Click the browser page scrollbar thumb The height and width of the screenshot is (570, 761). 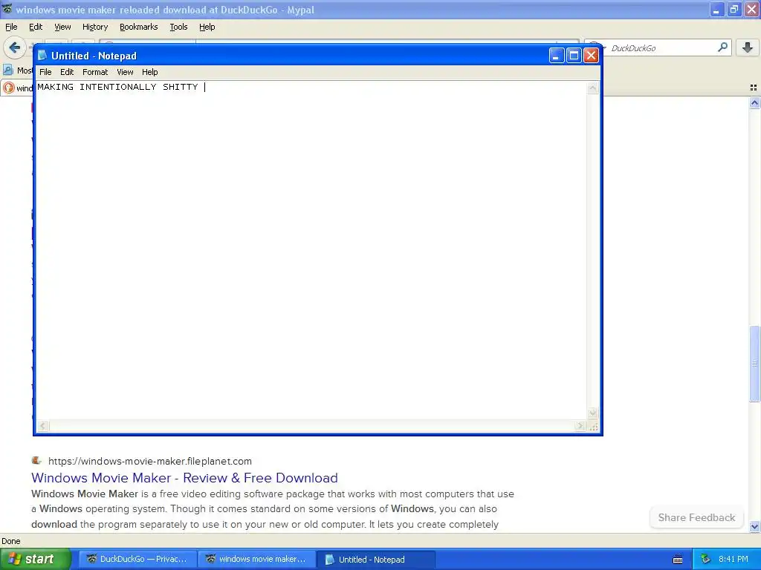point(754,364)
